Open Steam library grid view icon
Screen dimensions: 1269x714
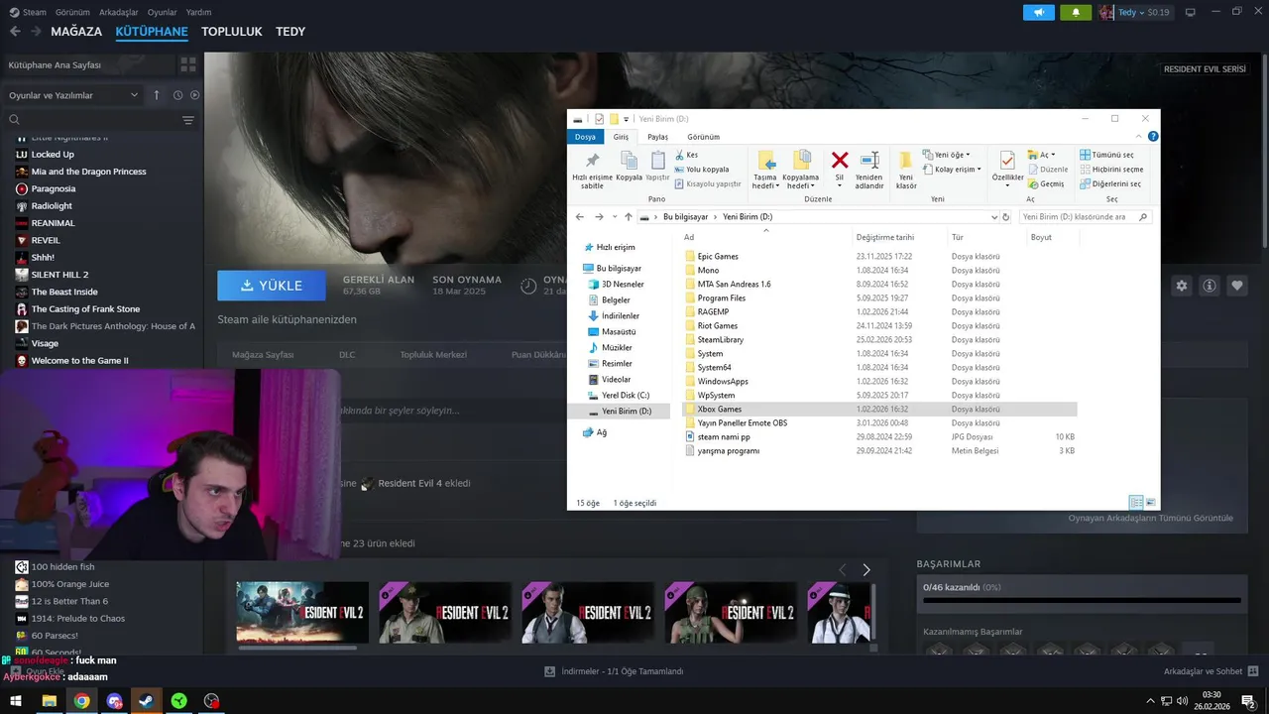pyautogui.click(x=187, y=64)
